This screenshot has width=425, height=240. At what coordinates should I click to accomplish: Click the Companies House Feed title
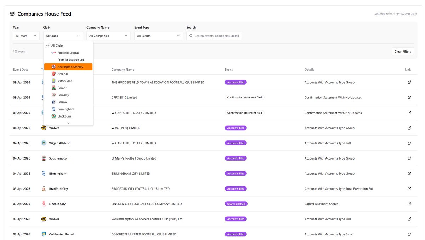pos(44,14)
